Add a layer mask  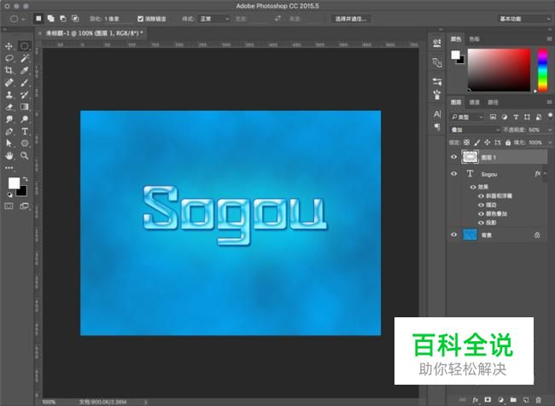point(488,400)
